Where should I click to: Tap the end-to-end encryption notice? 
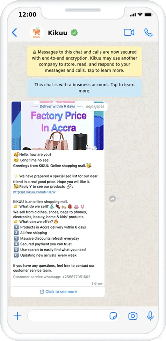[85, 61]
